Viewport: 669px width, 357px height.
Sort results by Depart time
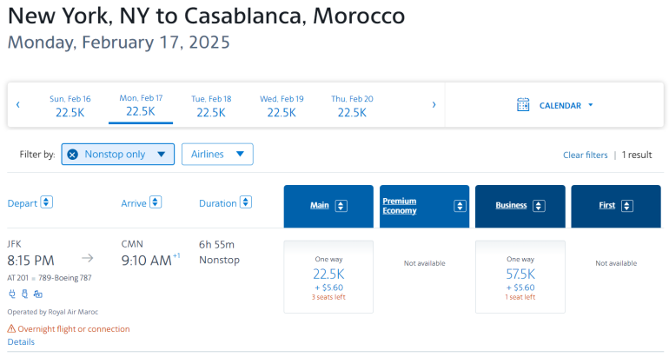pos(47,202)
